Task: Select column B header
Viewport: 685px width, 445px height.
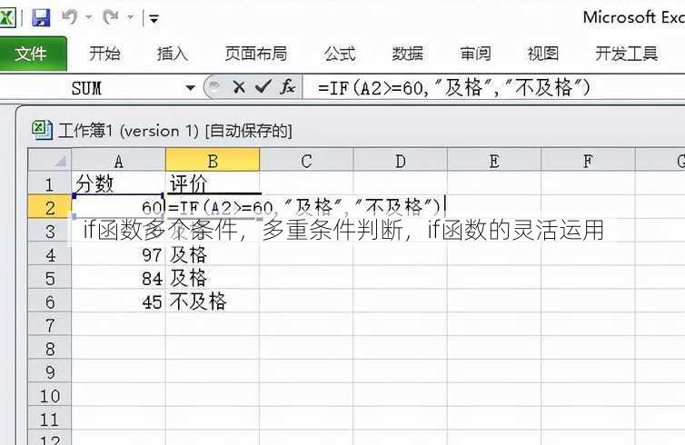Action: (213, 160)
